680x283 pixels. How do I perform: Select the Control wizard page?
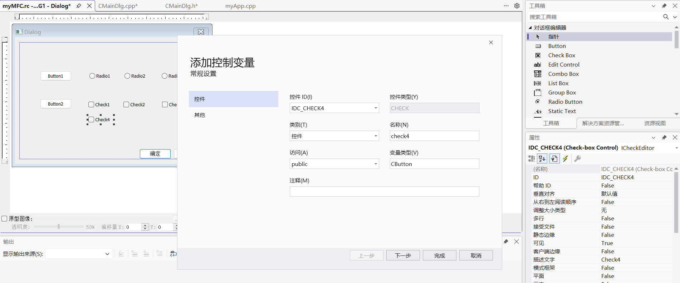(234, 99)
